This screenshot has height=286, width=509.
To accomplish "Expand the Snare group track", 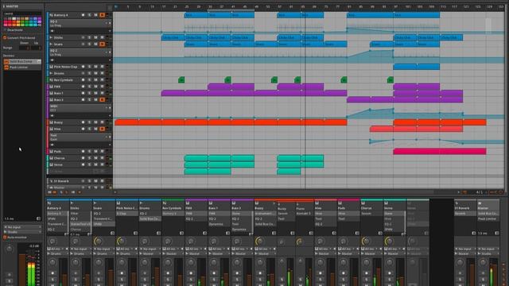I will click(x=51, y=44).
